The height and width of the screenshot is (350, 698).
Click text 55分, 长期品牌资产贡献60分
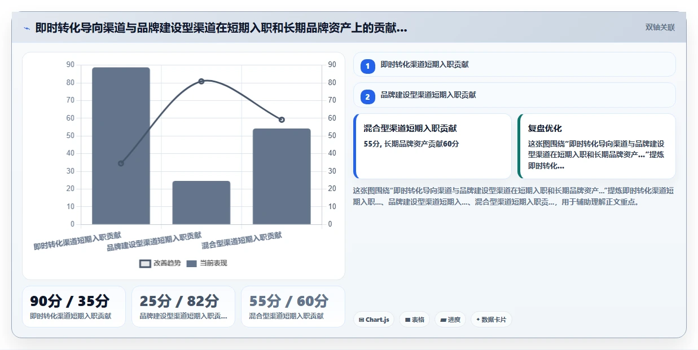click(x=411, y=144)
